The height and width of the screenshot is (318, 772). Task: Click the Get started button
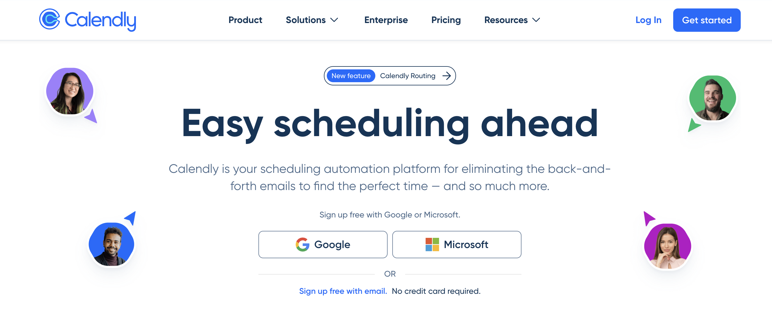tap(707, 20)
